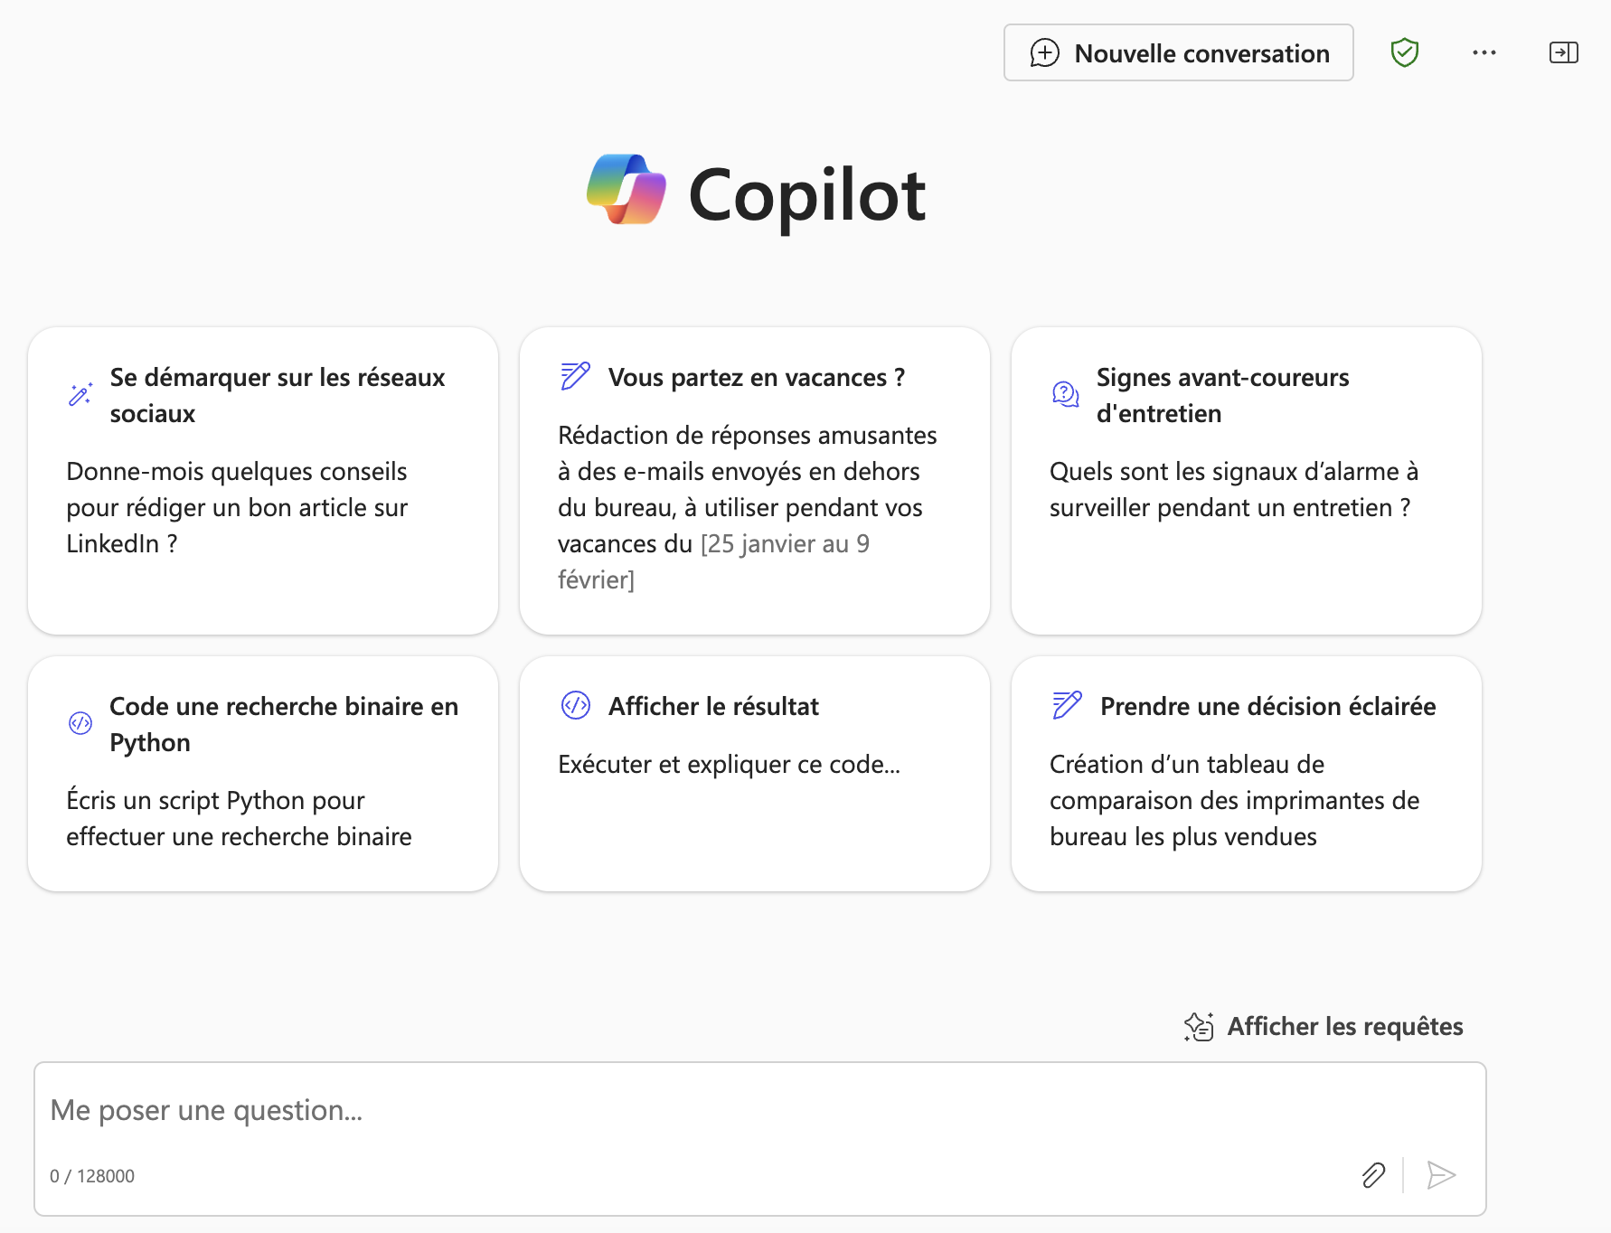This screenshot has height=1233, width=1611.
Task: Click the code icon on Afficher le résultat card
Action: pyautogui.click(x=573, y=706)
